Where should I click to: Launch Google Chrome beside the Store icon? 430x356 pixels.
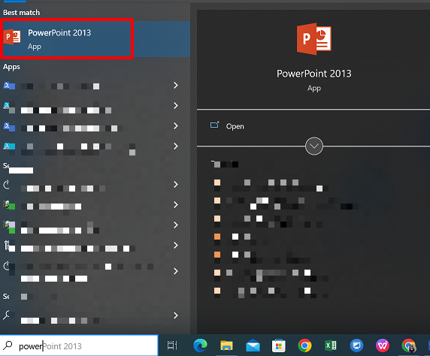304,345
